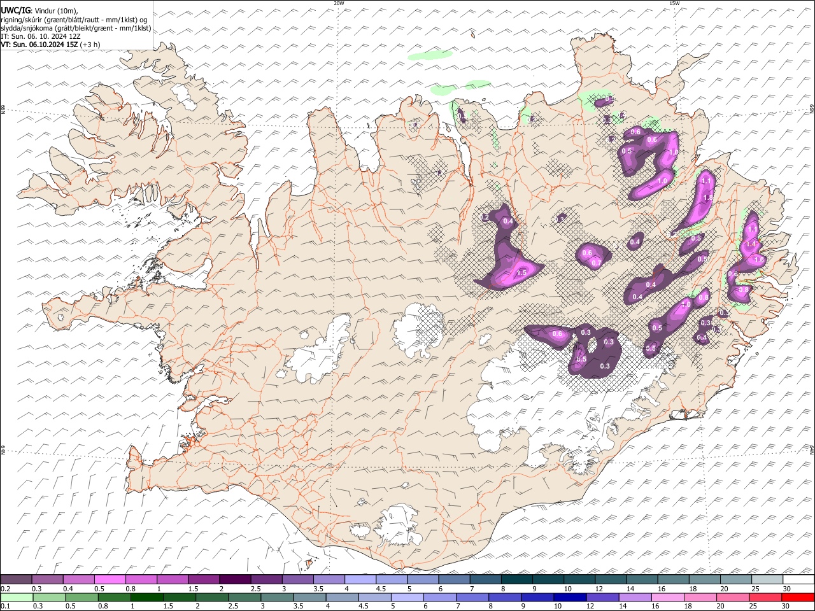
Task: Click the mauve 0.3–0.4 swatch in top legend row
Action: pyautogui.click(x=47, y=579)
